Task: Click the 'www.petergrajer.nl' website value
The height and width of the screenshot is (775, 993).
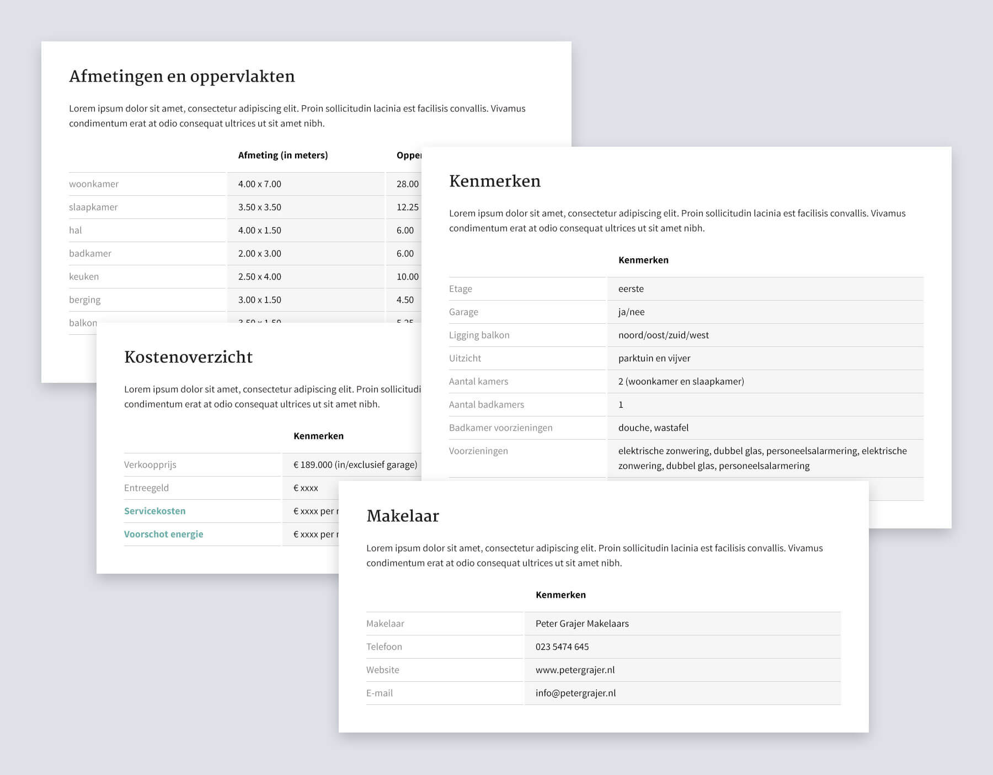Action: 575,670
